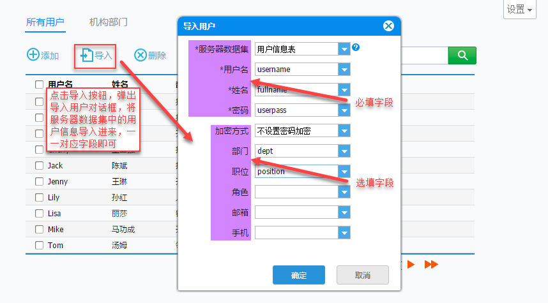The width and height of the screenshot is (548, 303).
Task: Select the header checkbox for all users
Action: [x=39, y=84]
